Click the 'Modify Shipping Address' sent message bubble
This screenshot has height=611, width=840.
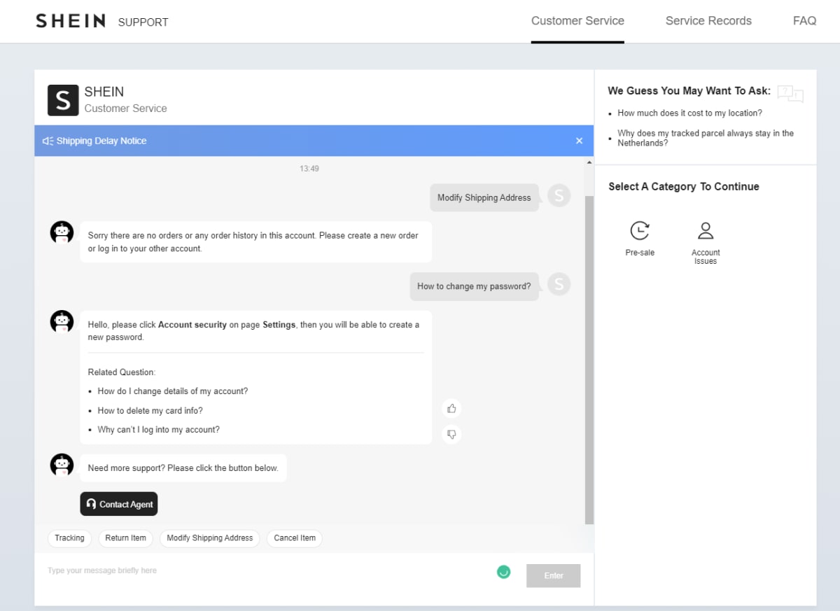[484, 197]
